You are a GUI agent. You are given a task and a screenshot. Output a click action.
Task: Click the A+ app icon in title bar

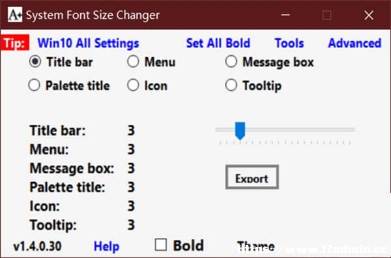pos(15,15)
